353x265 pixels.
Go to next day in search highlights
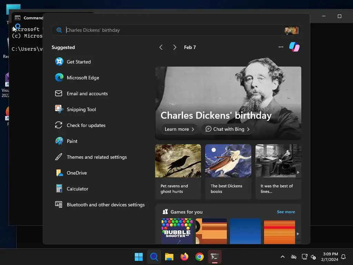[x=175, y=47]
